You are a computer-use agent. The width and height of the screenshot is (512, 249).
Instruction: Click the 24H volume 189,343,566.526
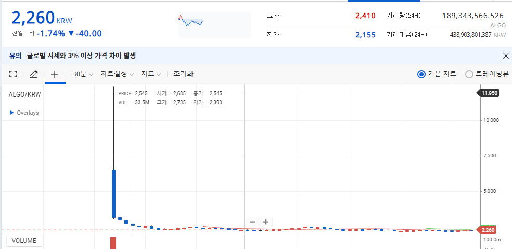[473, 16]
